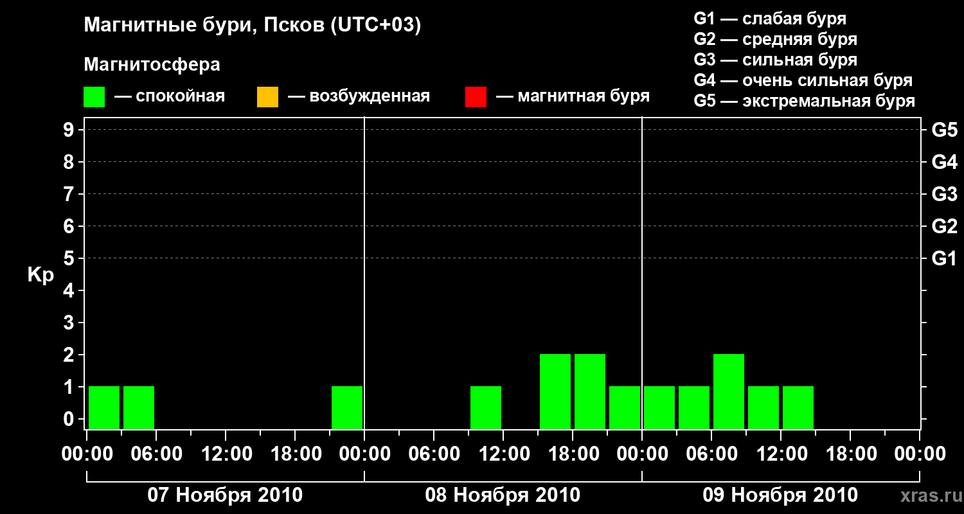Click 'G1 — слабая буря' legend line

[x=770, y=19]
